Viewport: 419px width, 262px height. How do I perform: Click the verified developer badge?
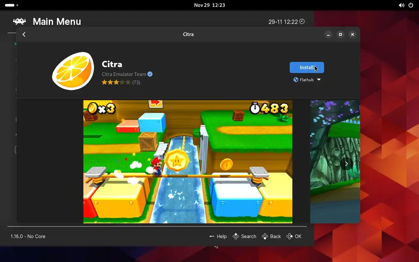[x=150, y=74]
